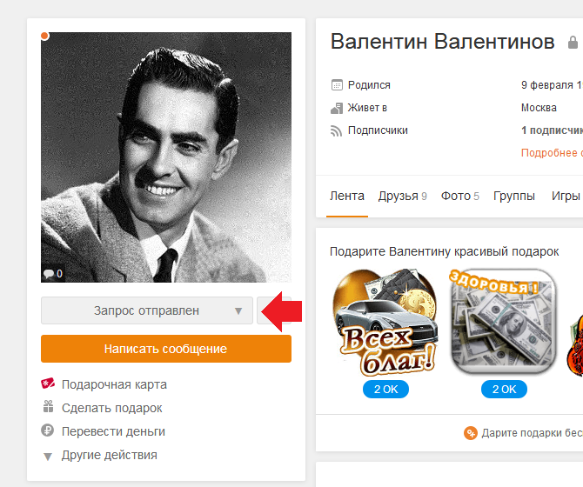Switch to the Друзья tab

tap(402, 196)
